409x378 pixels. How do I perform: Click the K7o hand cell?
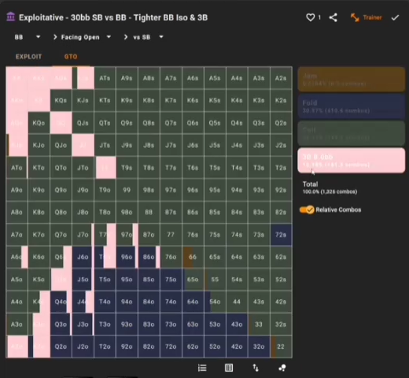(39, 235)
